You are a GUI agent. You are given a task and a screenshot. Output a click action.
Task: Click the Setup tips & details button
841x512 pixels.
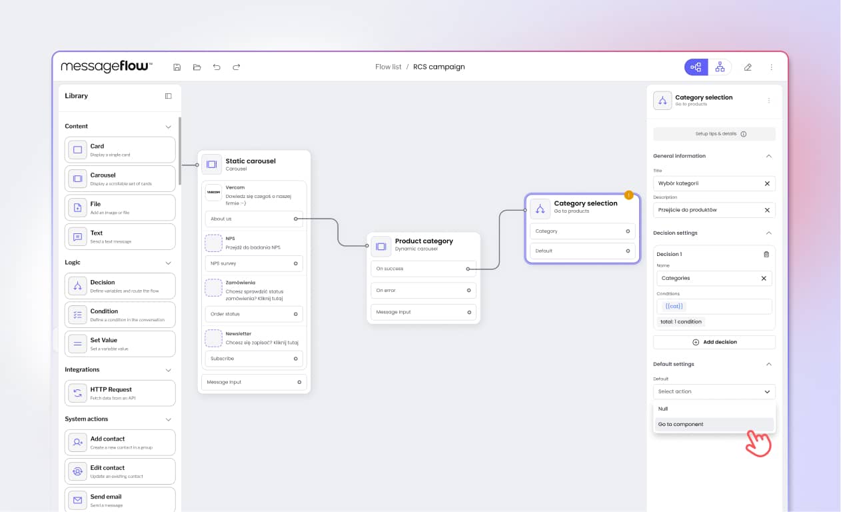pos(714,134)
